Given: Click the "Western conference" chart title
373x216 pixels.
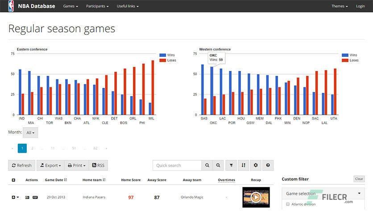Looking at the screenshot, I should 215,49.
